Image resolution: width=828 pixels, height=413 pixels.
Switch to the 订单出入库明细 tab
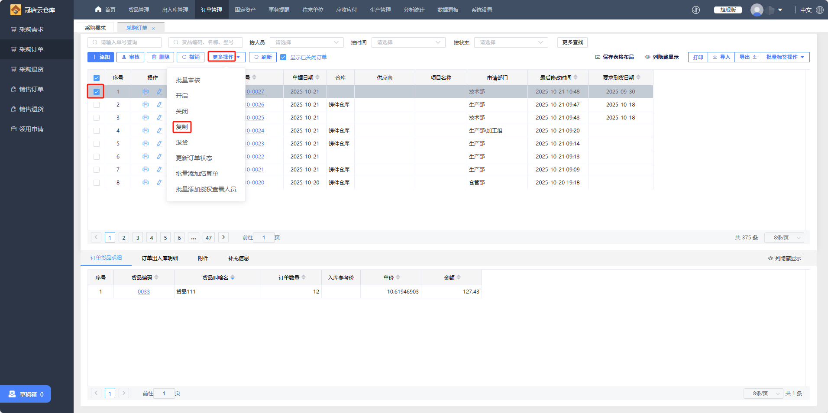[x=160, y=258]
